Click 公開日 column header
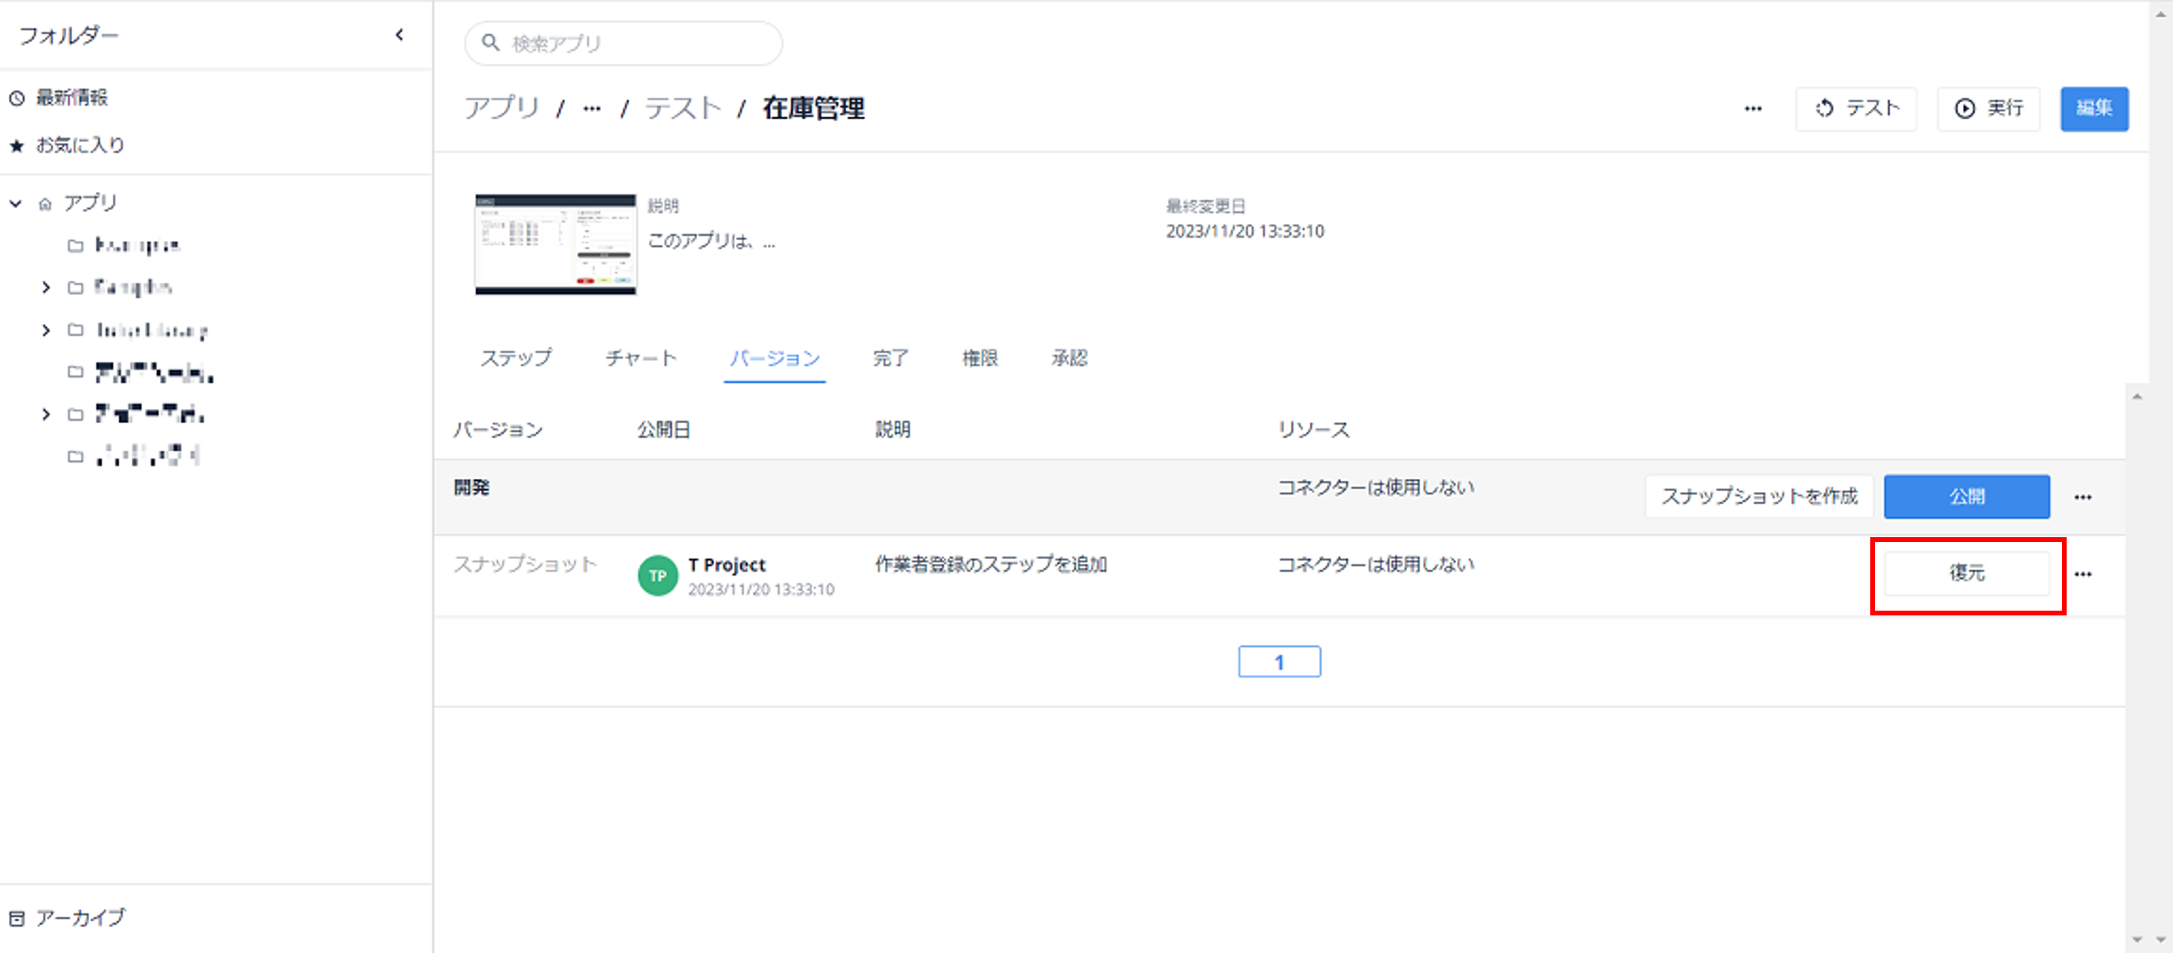2173x953 pixels. (664, 430)
